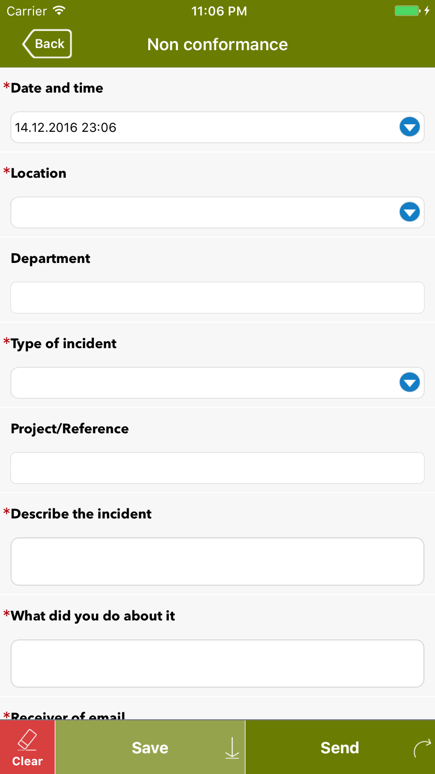Focus the What did you do about it box
This screenshot has width=435, height=774.
217,663
